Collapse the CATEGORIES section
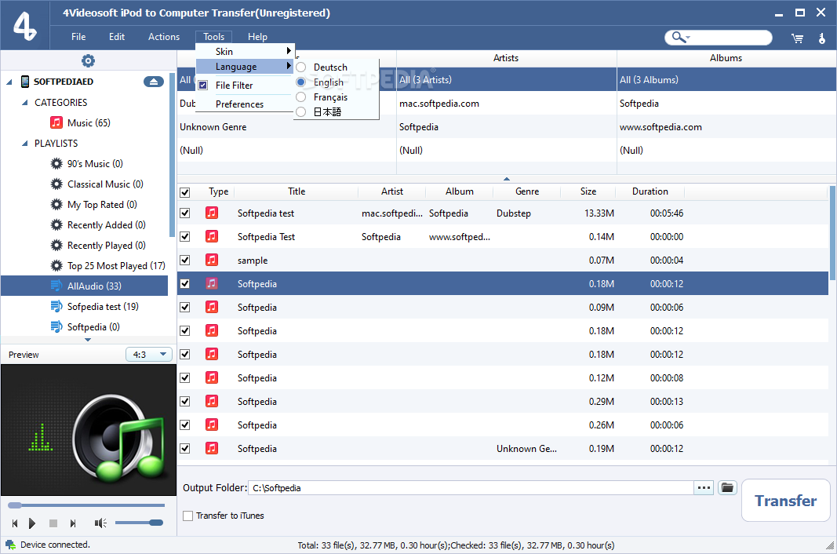837x554 pixels. (x=24, y=103)
